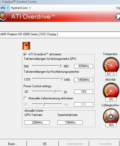The width and height of the screenshot is (120, 146).
Task: Click the 50% fan speed field
Action: (x=84, y=104)
